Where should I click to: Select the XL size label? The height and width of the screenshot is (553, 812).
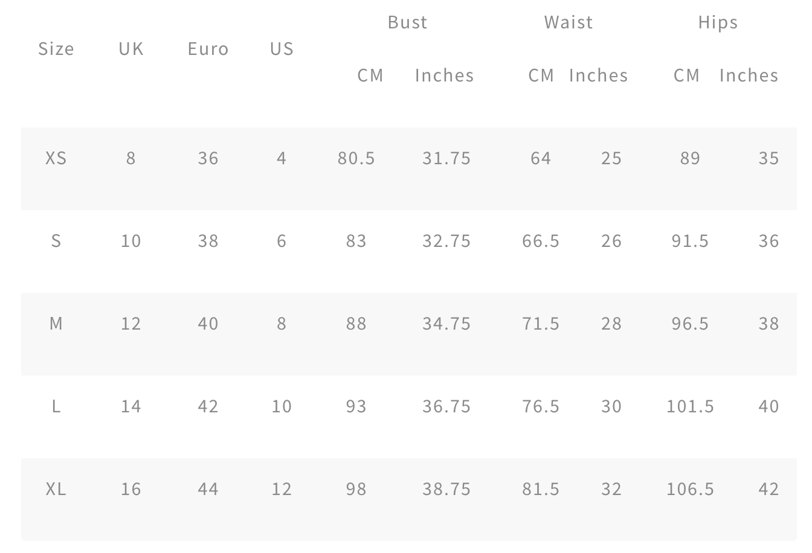coord(56,488)
